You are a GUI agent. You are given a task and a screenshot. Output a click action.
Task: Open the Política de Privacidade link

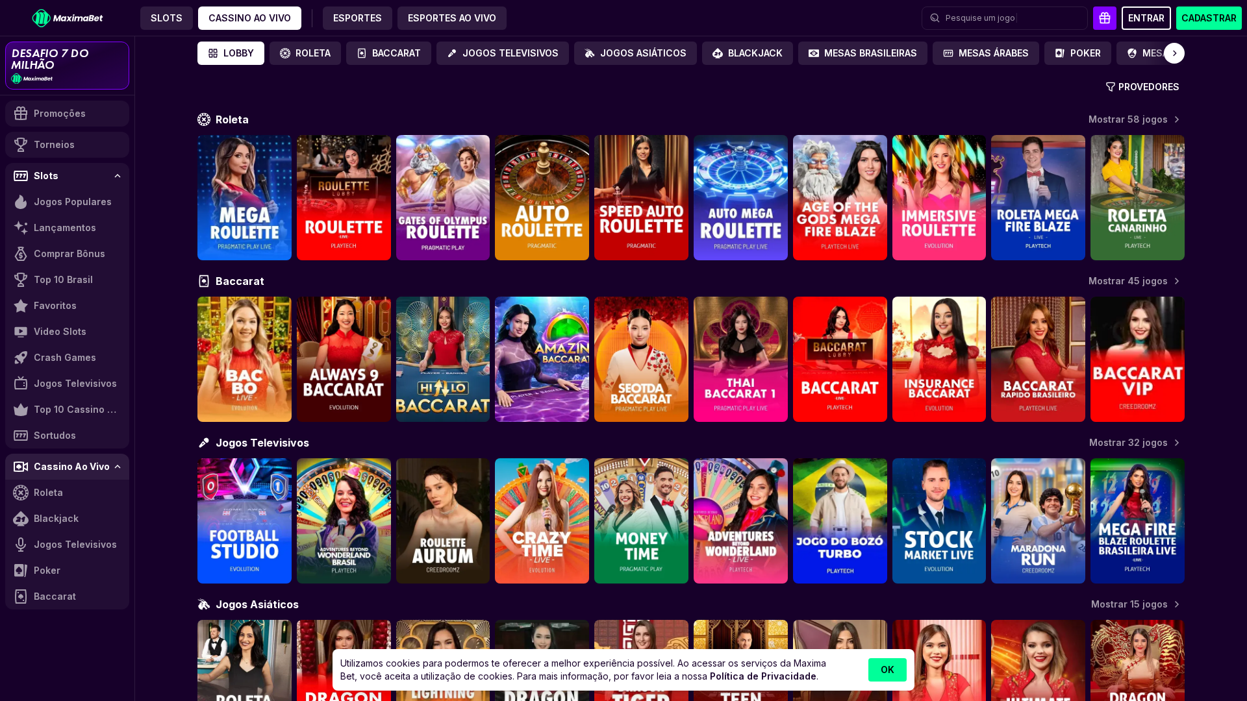tap(763, 676)
